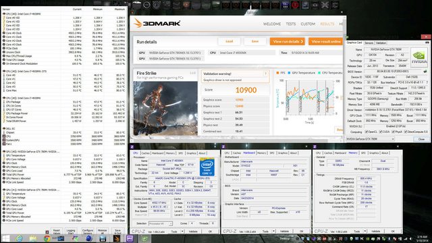Image resolution: width=432 pixels, height=243 pixels.
Task: Collapse the CPU DTS temperature sensor group
Action: pyautogui.click(x=4, y=72)
